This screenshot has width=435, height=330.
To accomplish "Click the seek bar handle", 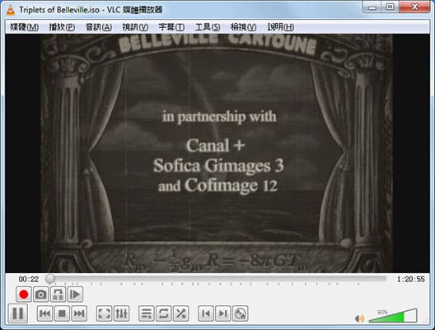I will (x=50, y=279).
